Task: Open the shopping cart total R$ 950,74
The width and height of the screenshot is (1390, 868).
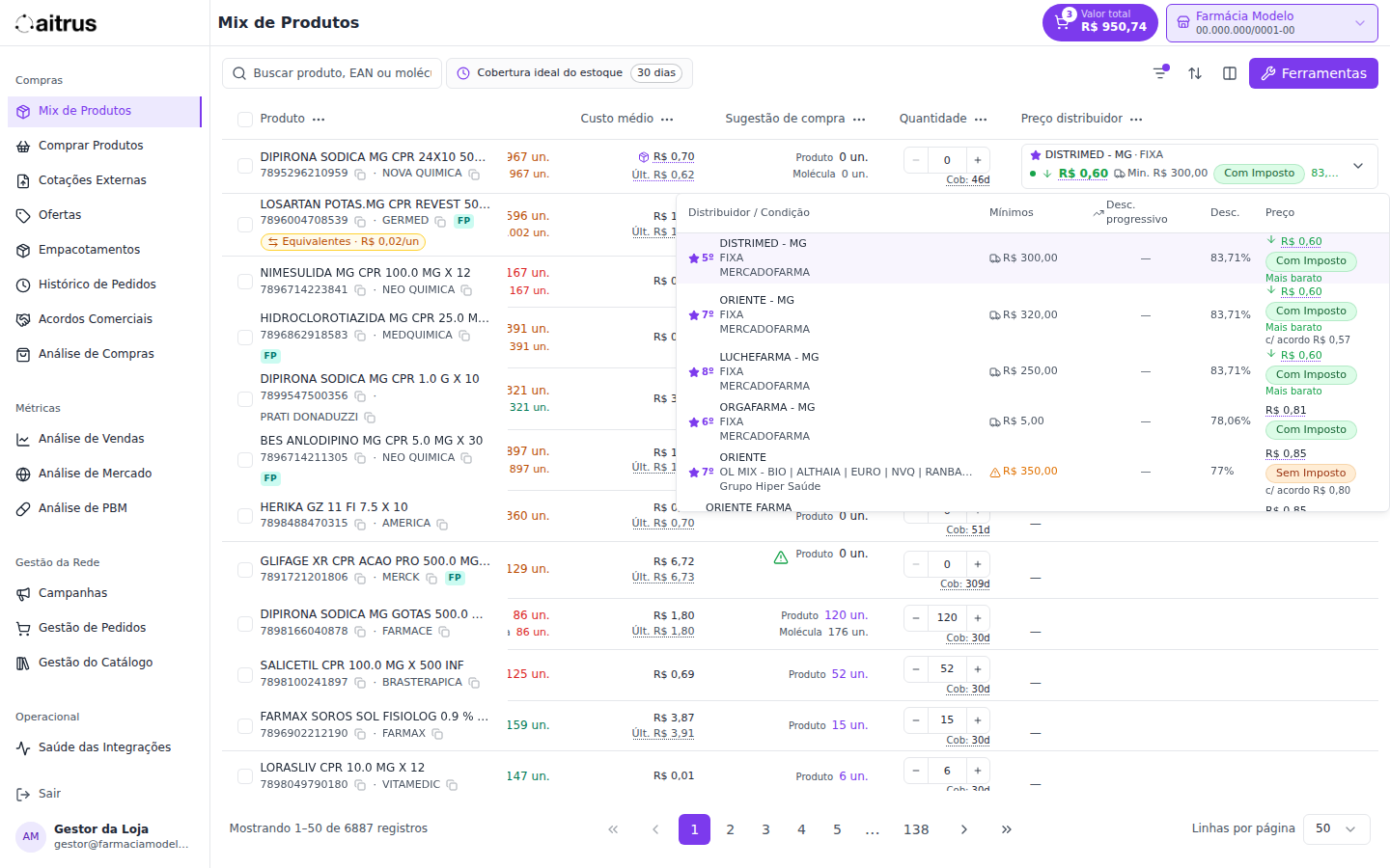Action: tap(1099, 22)
